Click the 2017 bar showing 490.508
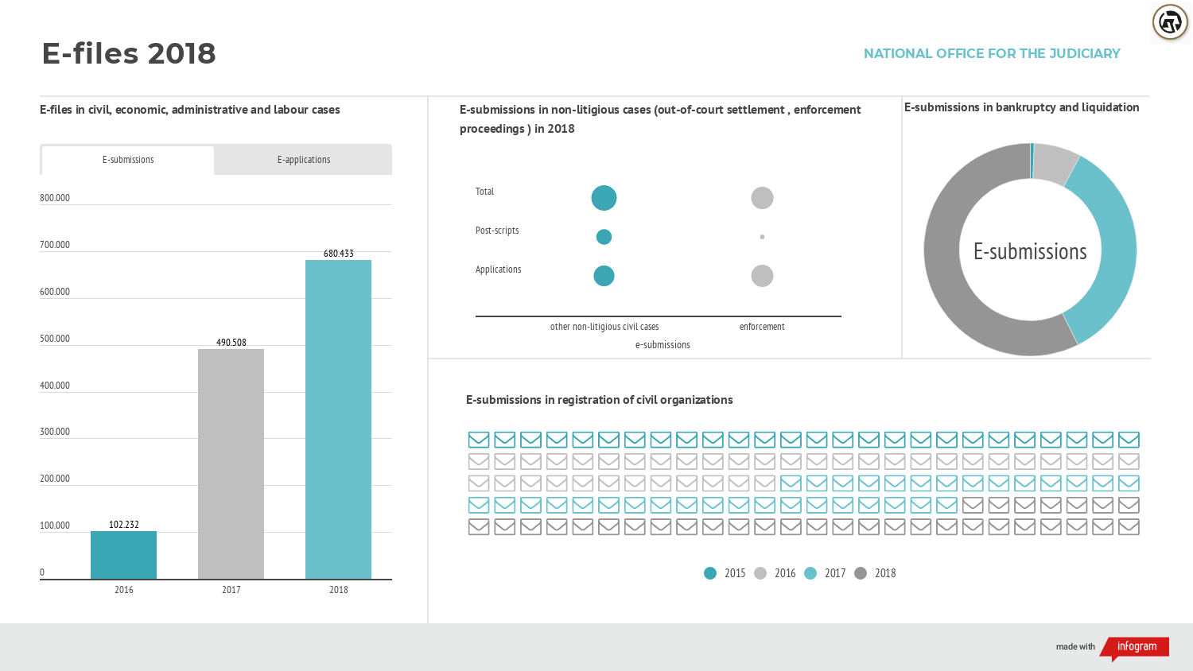 (231, 464)
